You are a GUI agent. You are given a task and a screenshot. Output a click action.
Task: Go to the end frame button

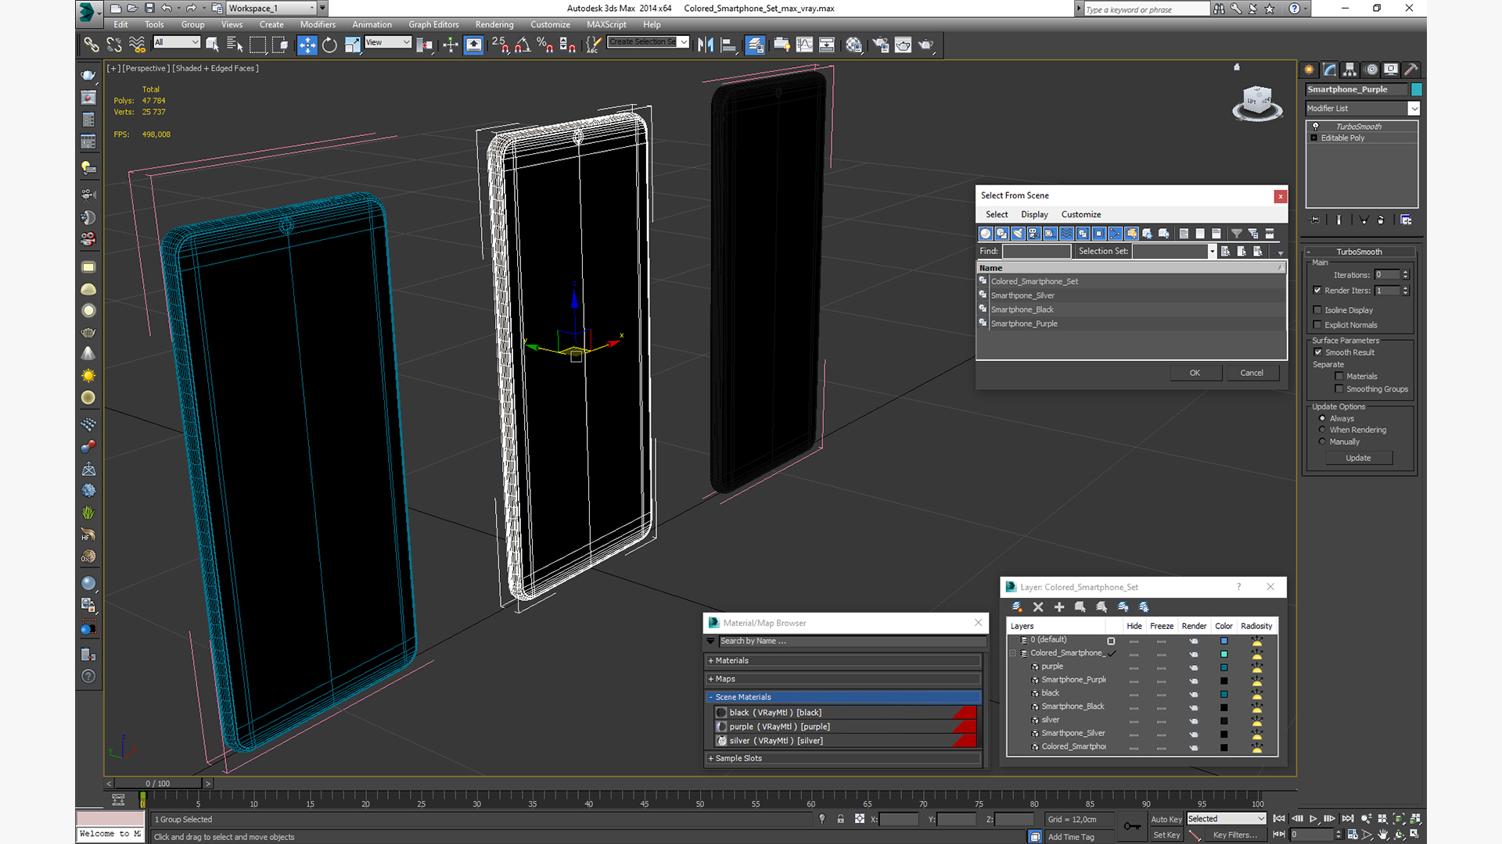tap(1348, 818)
